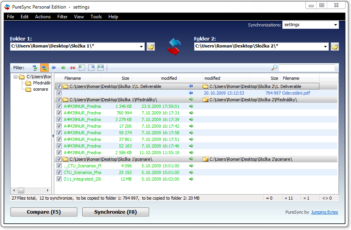The width and height of the screenshot is (351, 230).
Task: Browse for Folder 1 with folder icon
Action: (x=151, y=47)
